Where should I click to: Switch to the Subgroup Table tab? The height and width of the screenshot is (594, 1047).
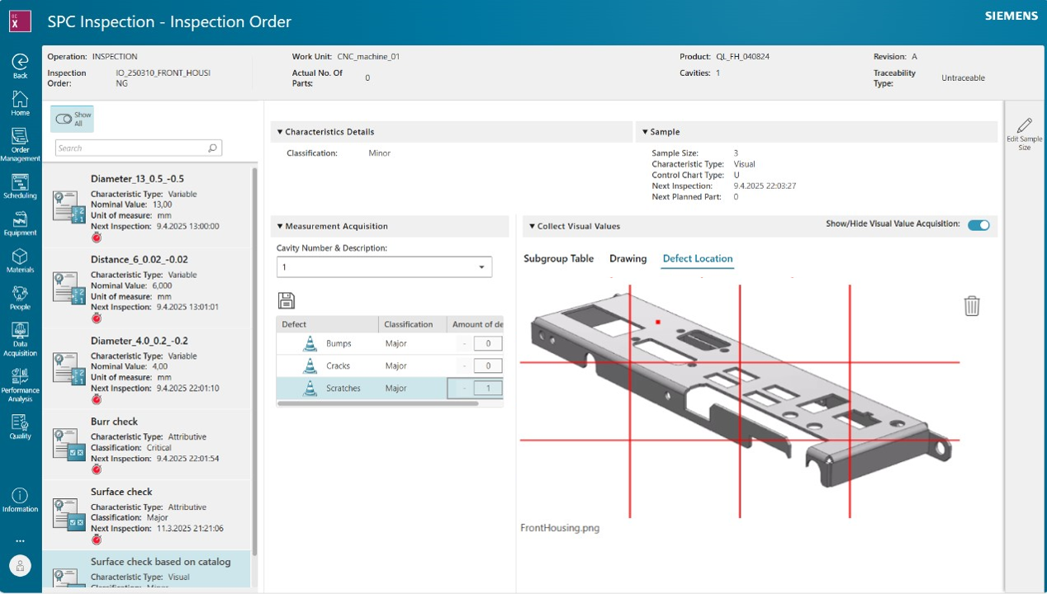click(x=558, y=258)
